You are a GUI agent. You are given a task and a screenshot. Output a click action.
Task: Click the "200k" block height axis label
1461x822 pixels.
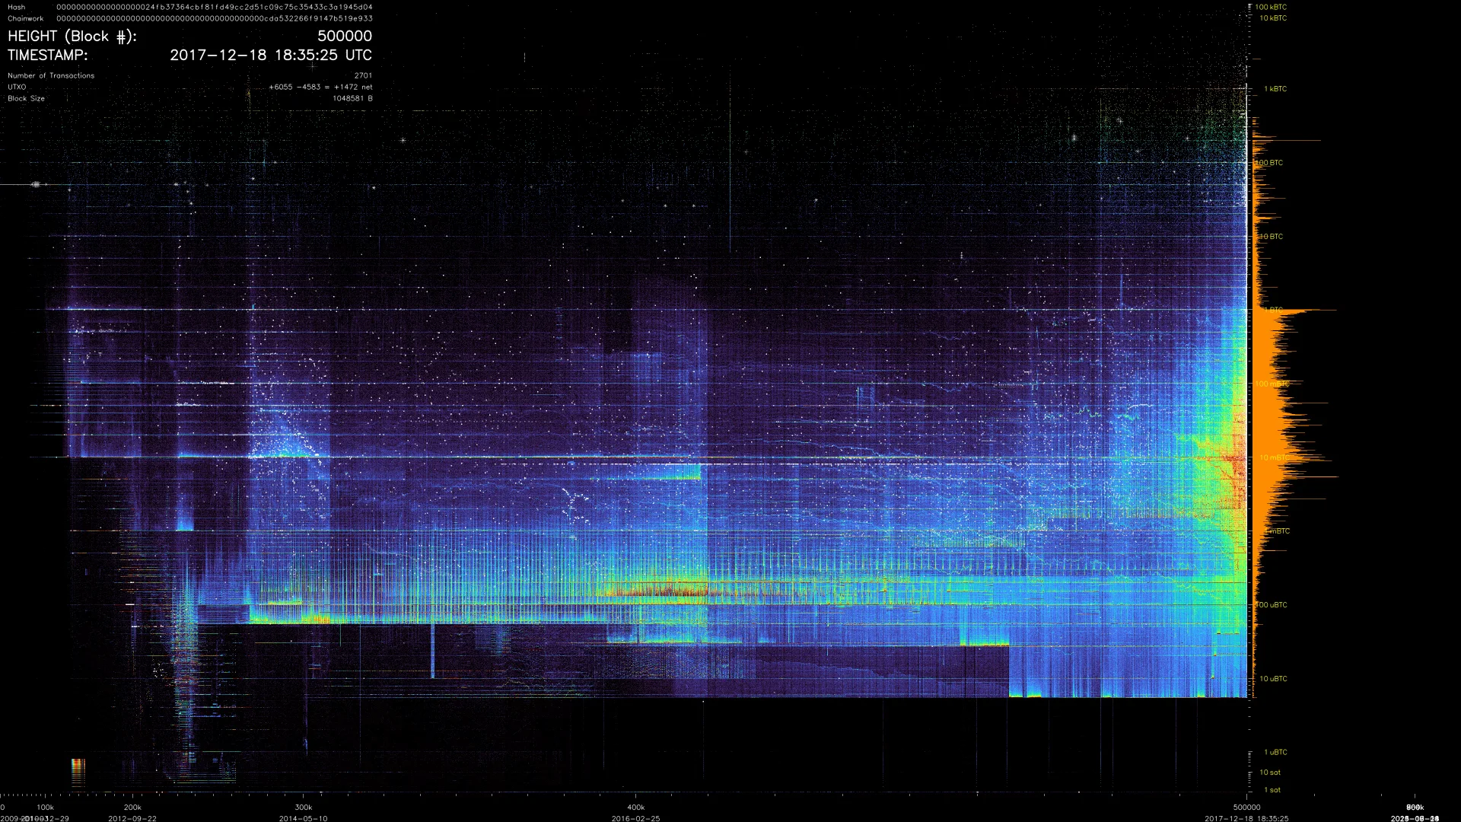click(132, 808)
